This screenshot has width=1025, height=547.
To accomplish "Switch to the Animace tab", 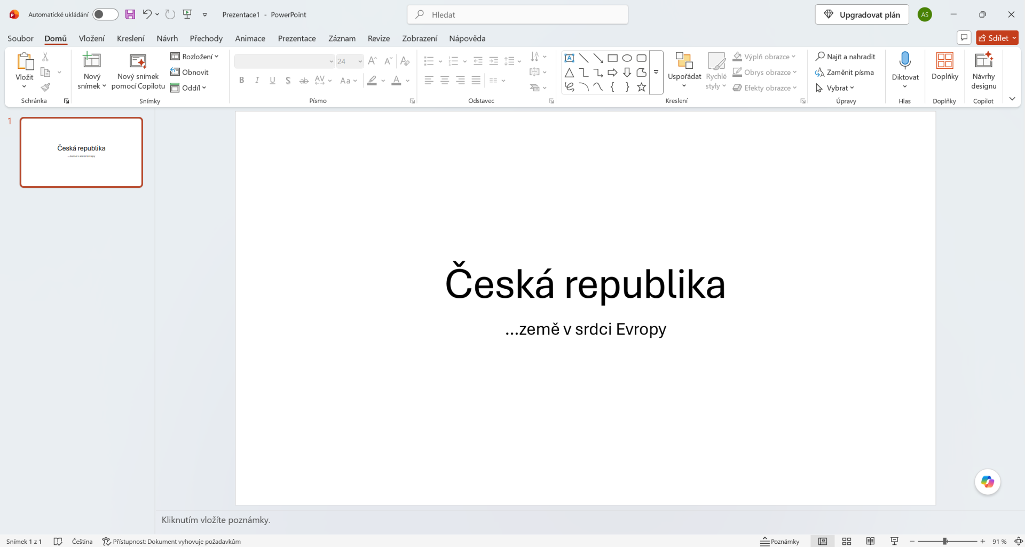I will click(250, 38).
